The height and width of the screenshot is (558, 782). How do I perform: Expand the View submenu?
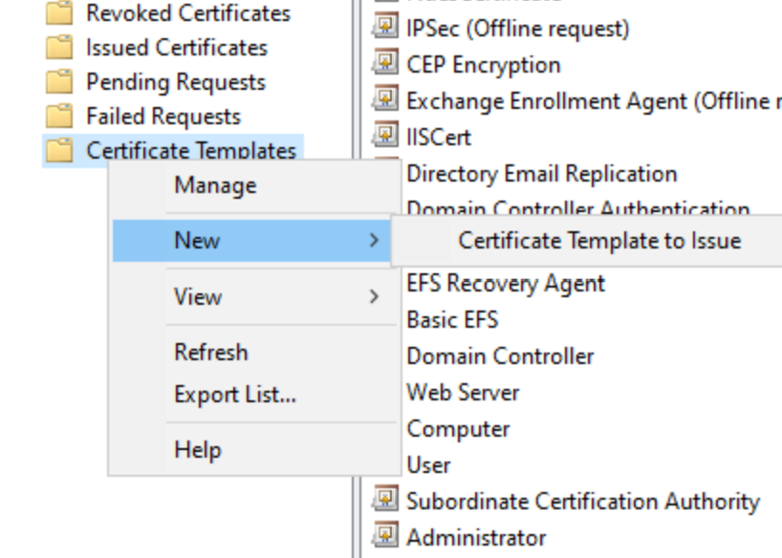255,297
